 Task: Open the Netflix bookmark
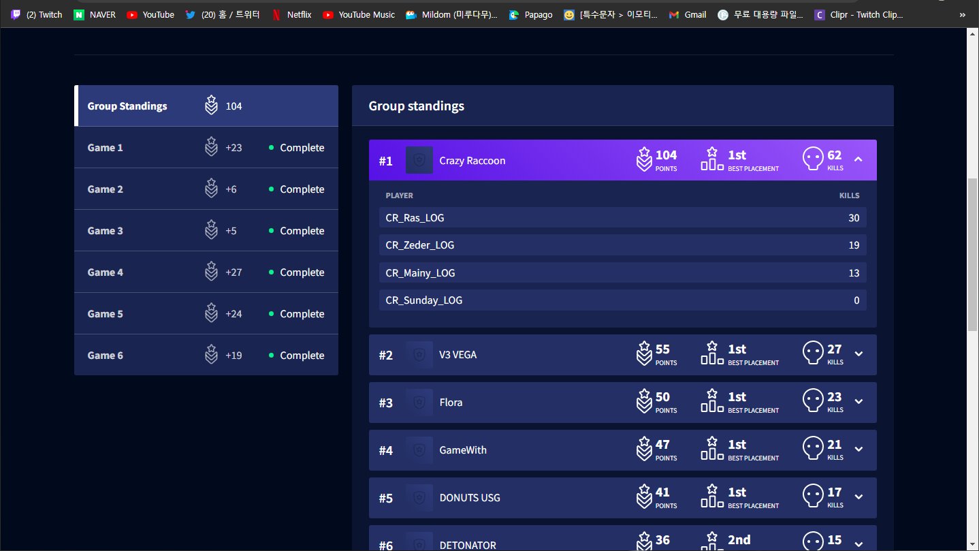point(291,14)
